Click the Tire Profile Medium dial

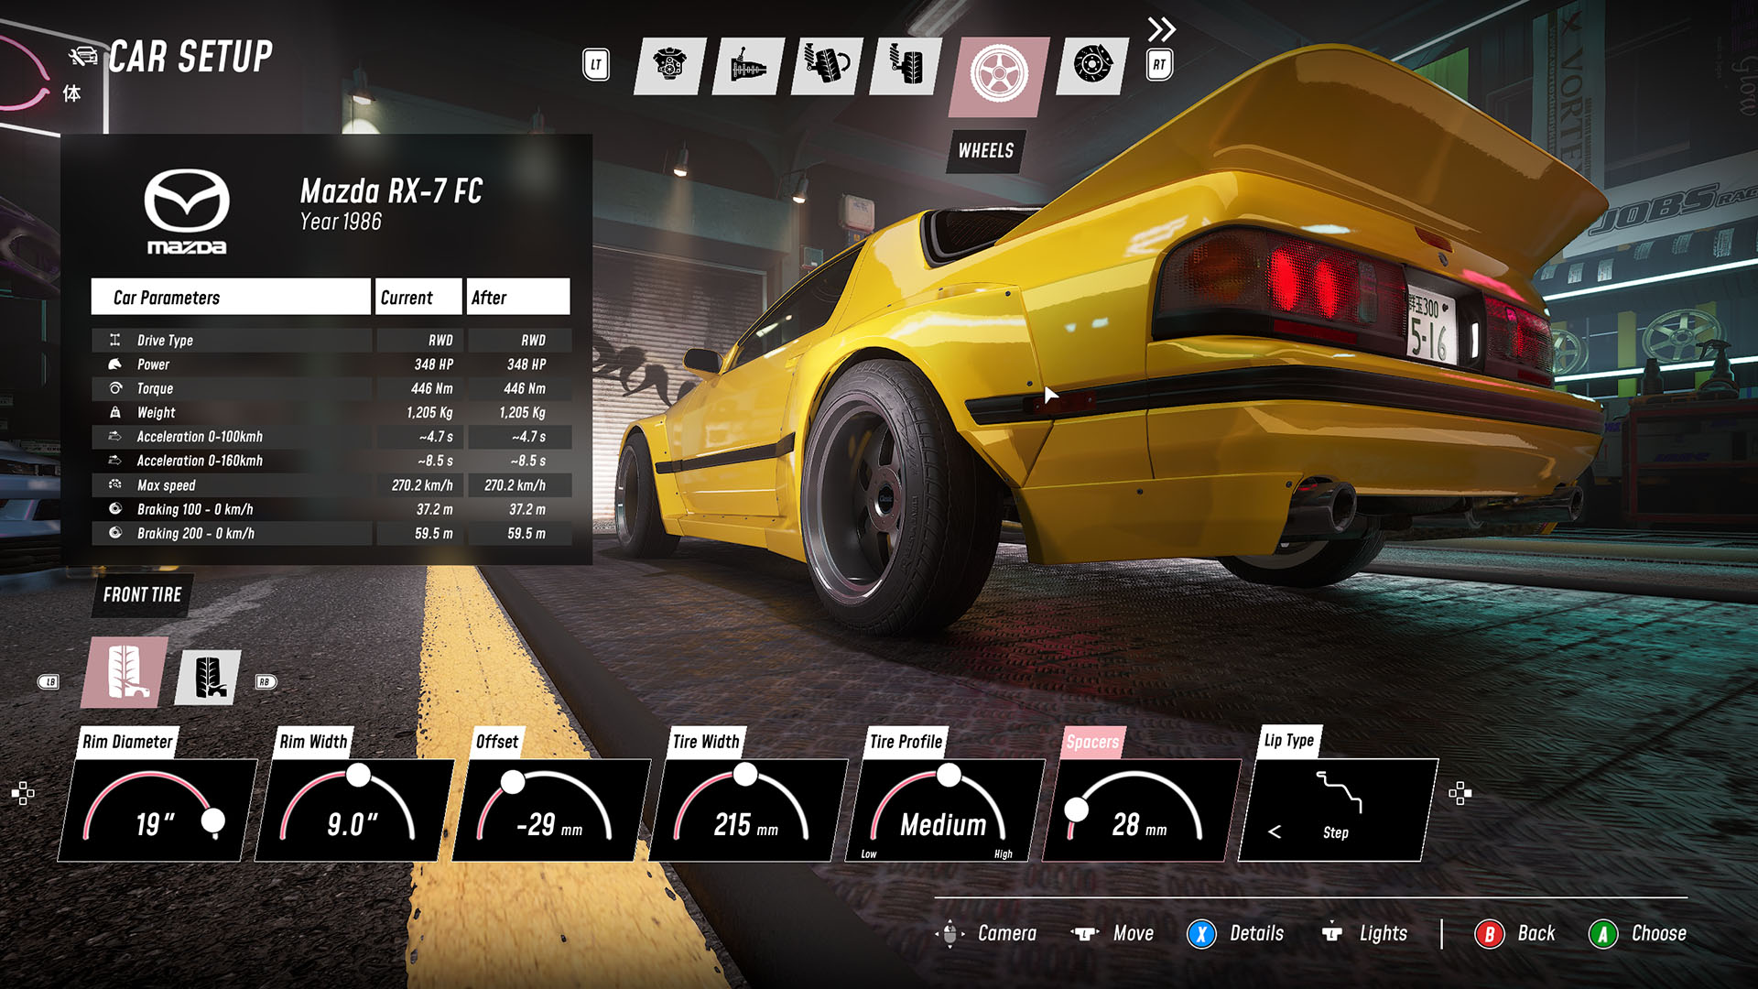(942, 810)
